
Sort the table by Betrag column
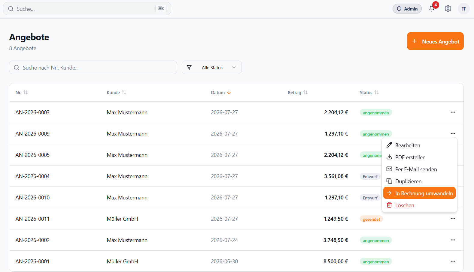coord(298,92)
